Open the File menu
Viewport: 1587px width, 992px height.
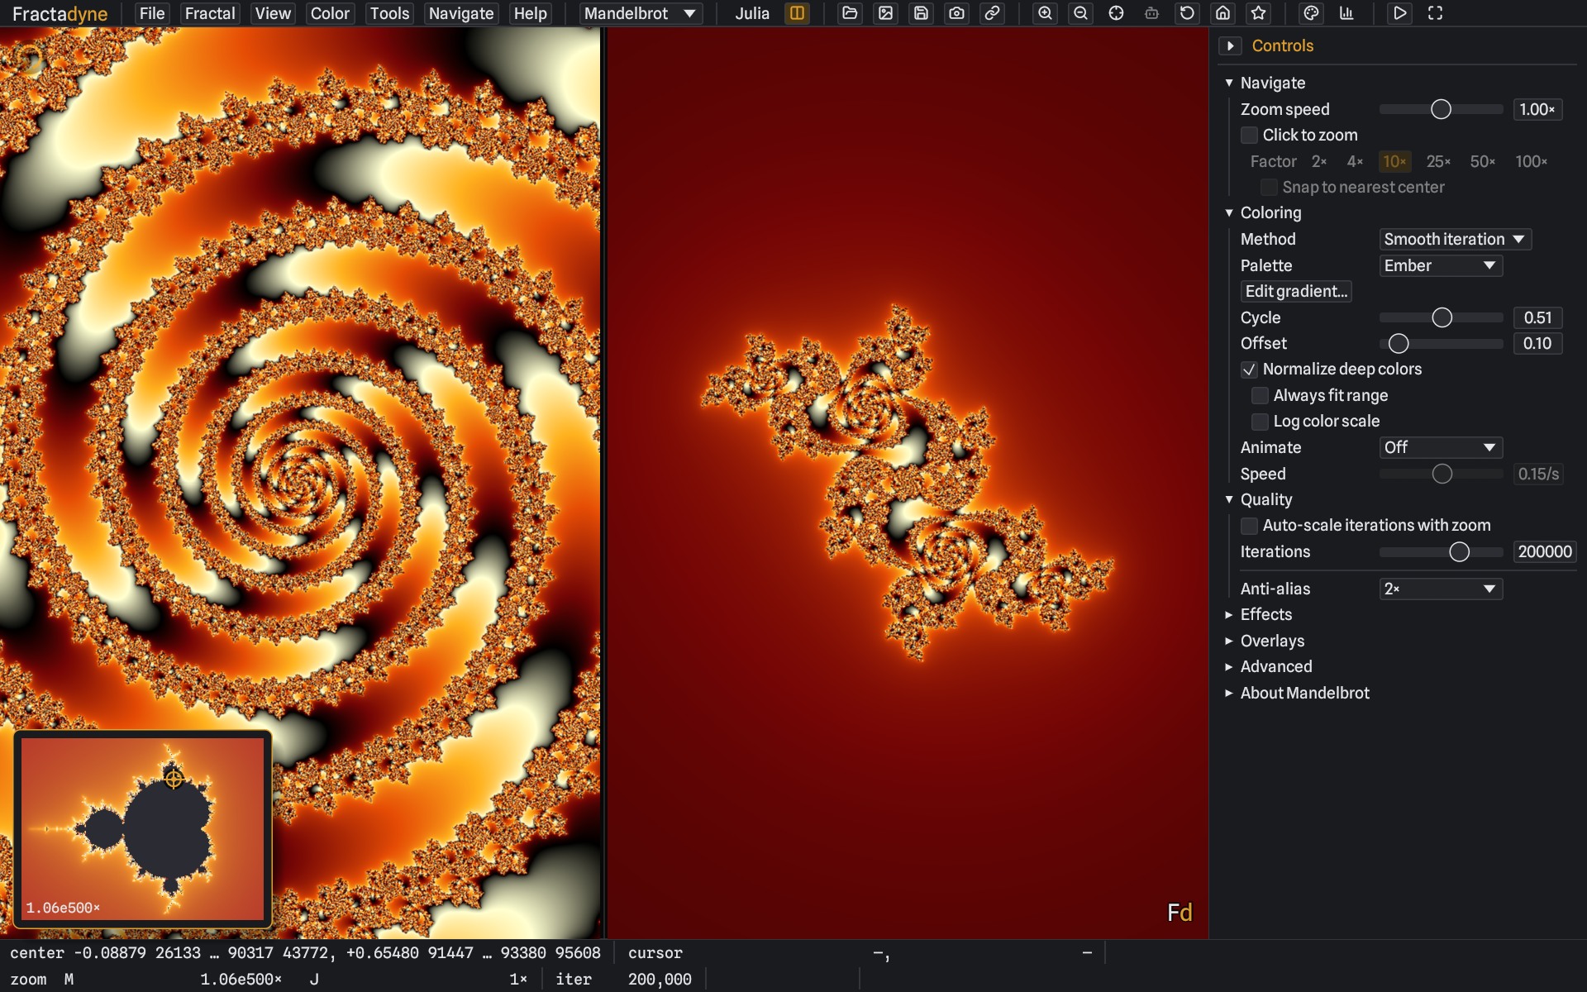tap(152, 13)
